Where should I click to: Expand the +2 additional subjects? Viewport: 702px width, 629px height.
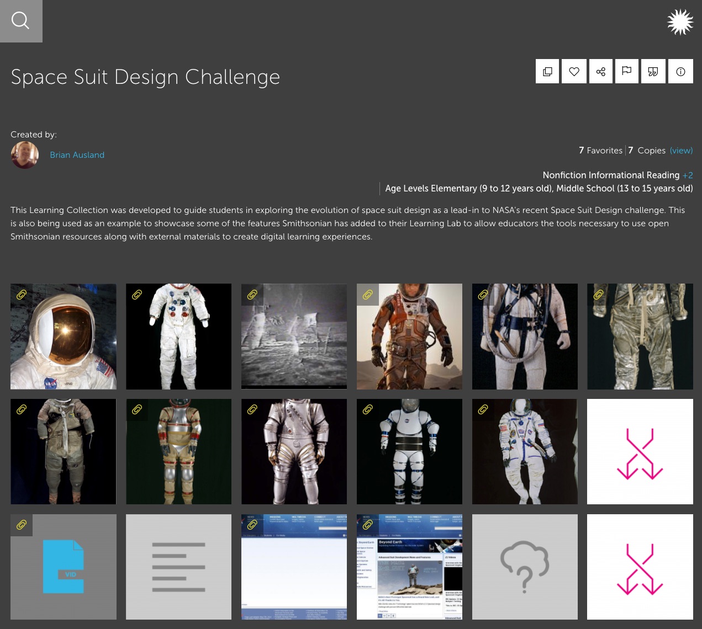688,175
